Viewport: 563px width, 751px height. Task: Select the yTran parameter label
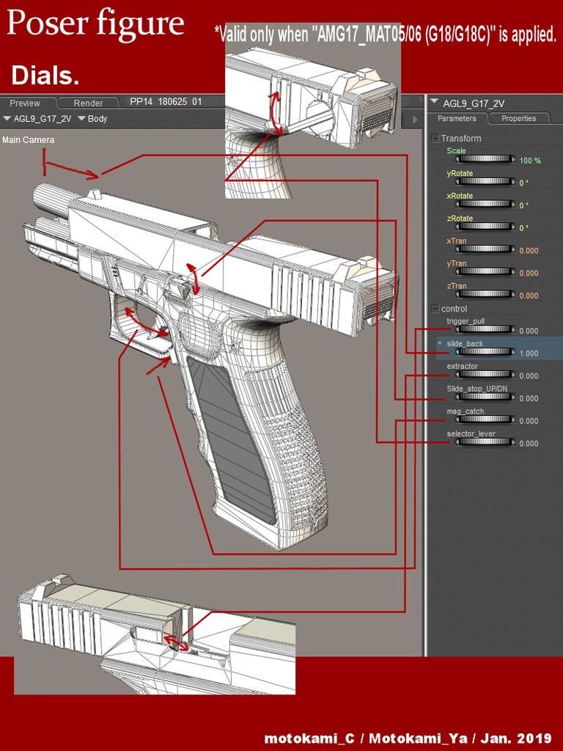[x=456, y=263]
